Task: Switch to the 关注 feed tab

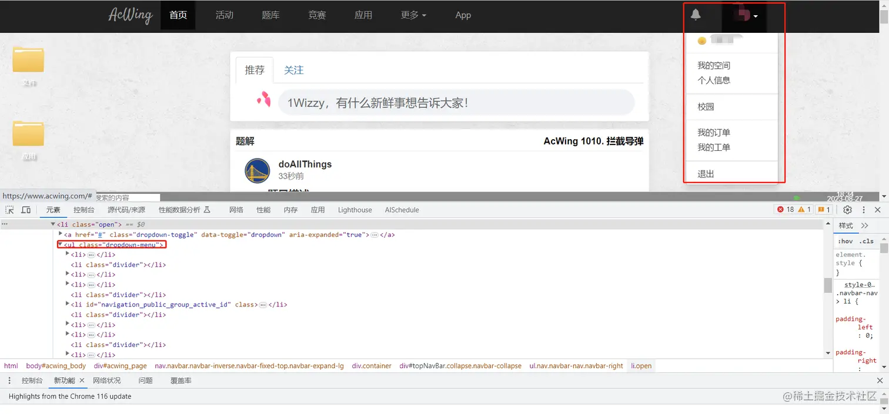Action: click(294, 70)
